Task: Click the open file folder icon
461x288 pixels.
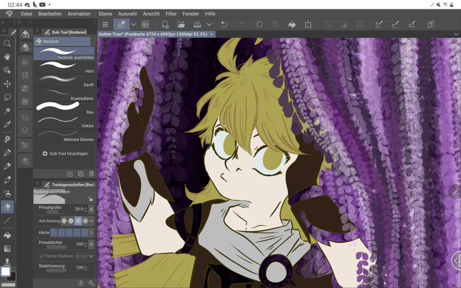Action: click(181, 24)
